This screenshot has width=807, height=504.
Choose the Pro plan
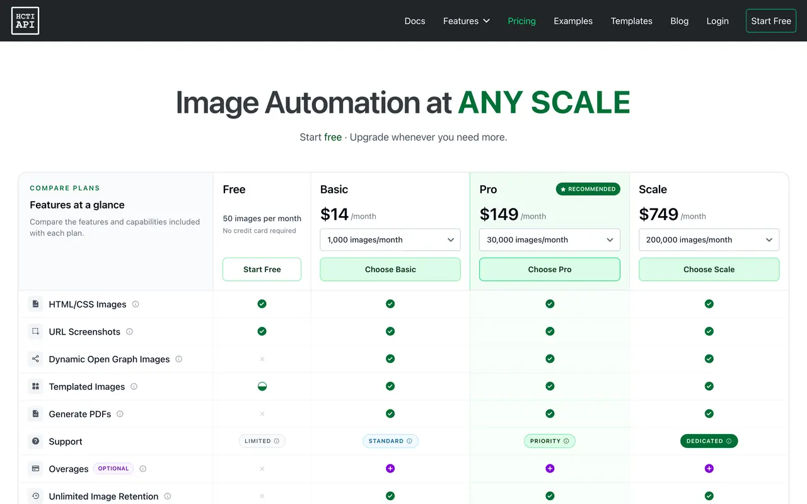click(x=550, y=269)
